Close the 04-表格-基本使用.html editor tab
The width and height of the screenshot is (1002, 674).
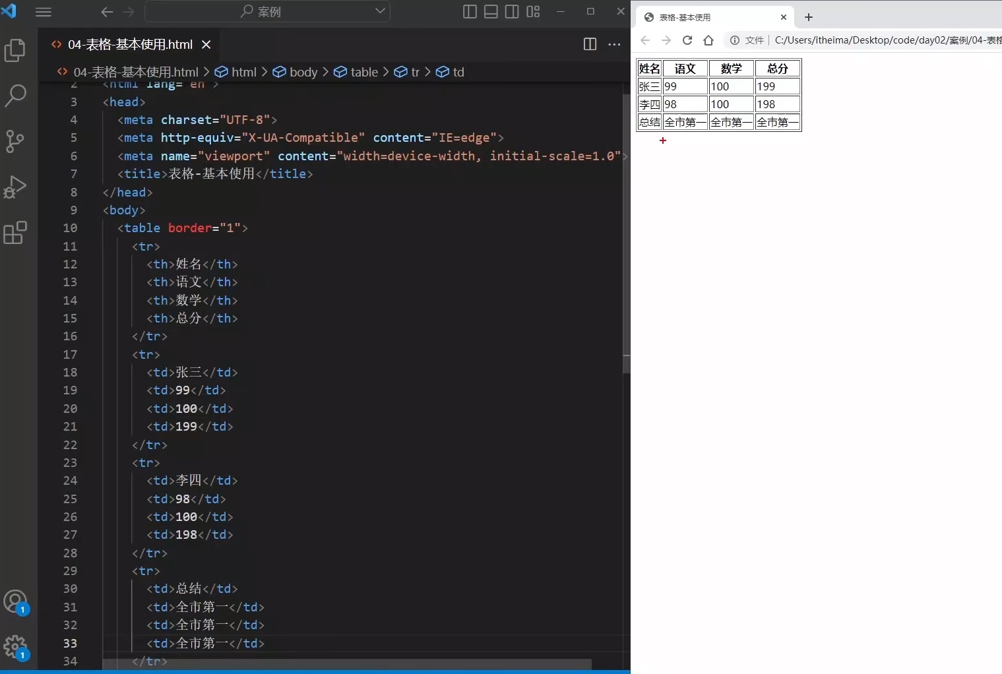[206, 44]
